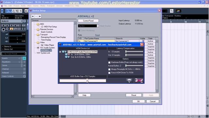Open the color palette icon in Cubase toolbar

coord(179,11)
